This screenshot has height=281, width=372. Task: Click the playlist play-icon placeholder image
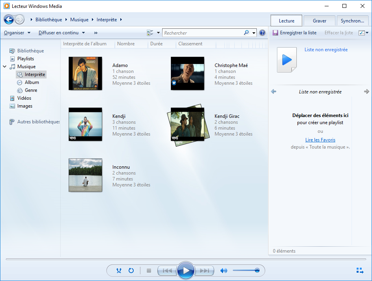[287, 60]
